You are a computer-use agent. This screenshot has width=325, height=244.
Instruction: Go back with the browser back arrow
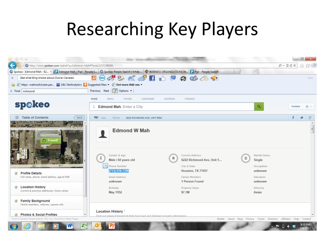(12, 65)
